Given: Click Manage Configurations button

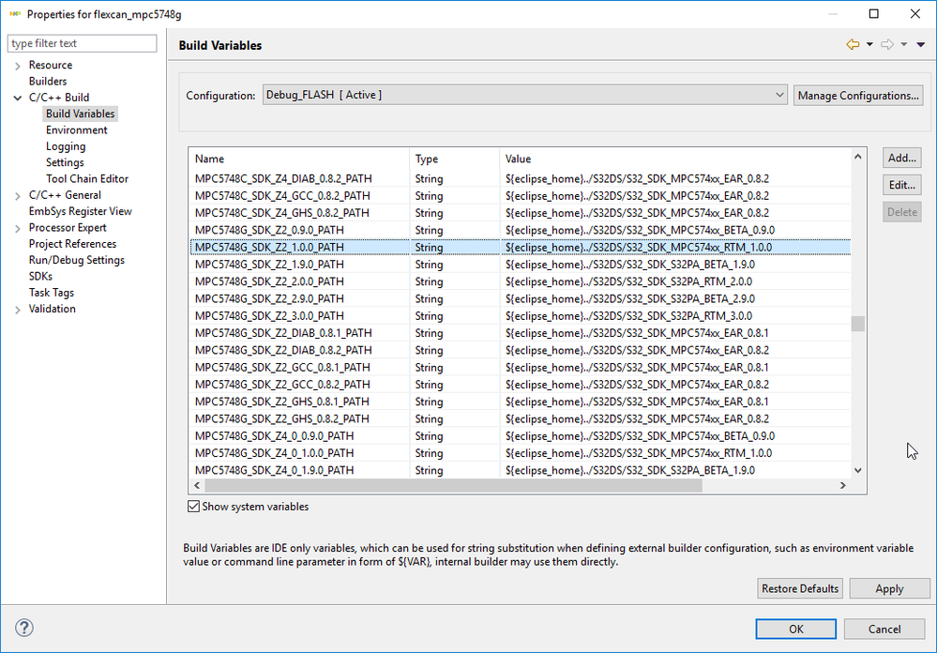Looking at the screenshot, I should click(x=858, y=96).
